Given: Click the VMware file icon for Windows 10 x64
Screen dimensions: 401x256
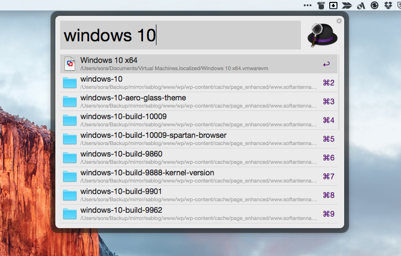Looking at the screenshot, I should pyautogui.click(x=70, y=64).
